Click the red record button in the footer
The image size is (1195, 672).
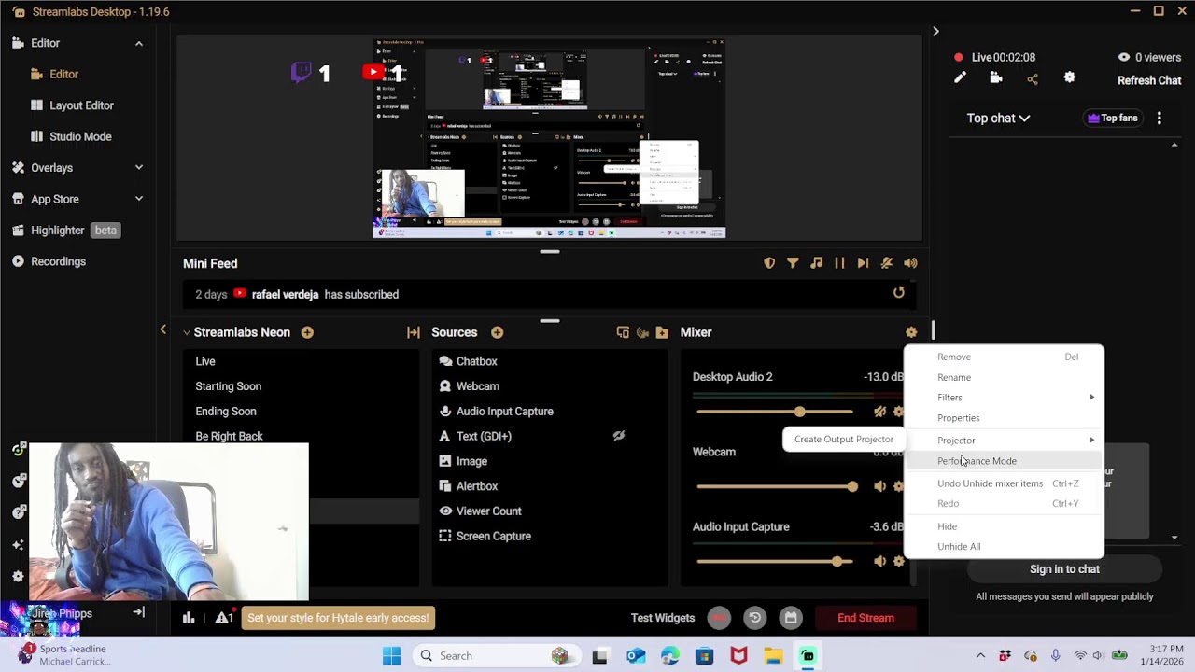tap(719, 618)
